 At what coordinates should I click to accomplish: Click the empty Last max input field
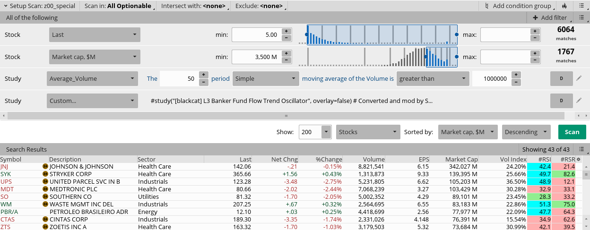click(505, 34)
